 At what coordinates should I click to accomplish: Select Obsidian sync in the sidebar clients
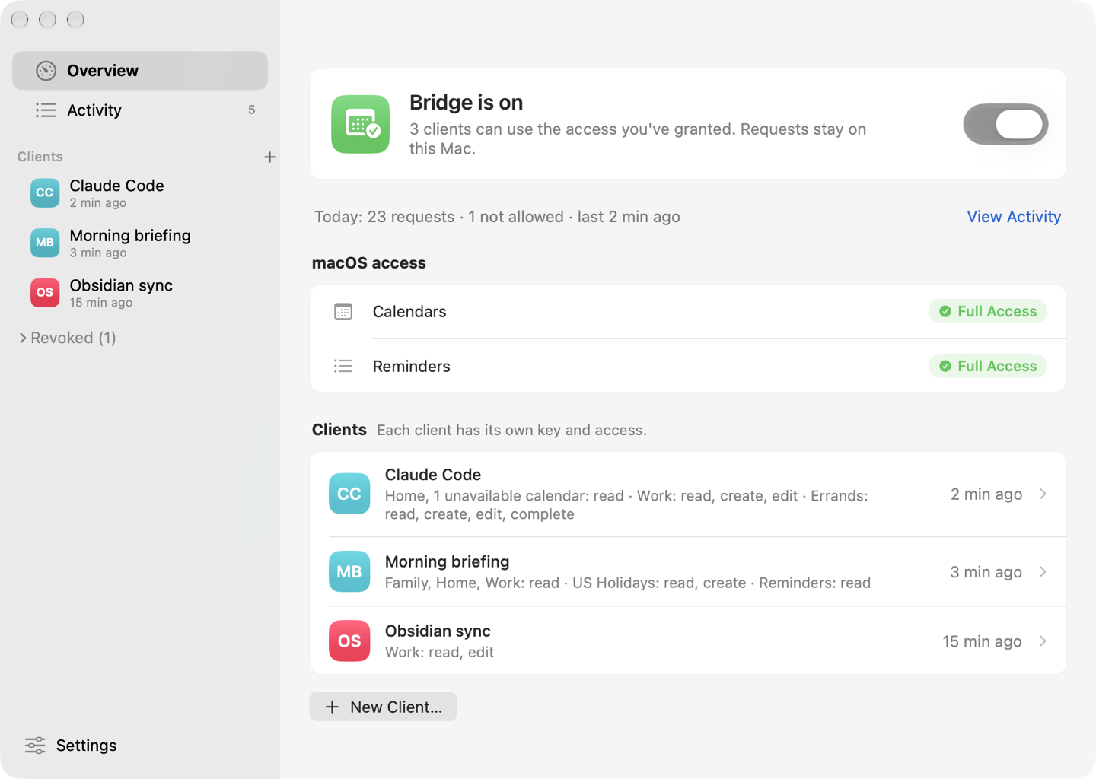pyautogui.click(x=140, y=292)
